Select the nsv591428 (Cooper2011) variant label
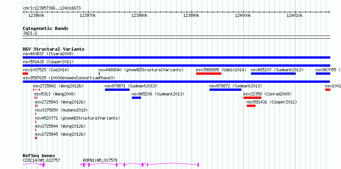The image size is (341, 169). click(48, 62)
